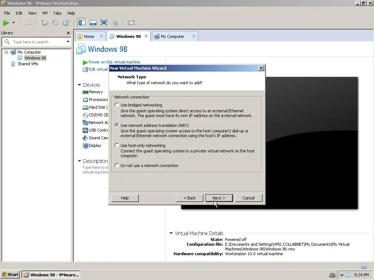Collapse the Virtual Machine Details section
The width and height of the screenshot is (374, 280).
(x=171, y=233)
